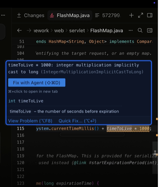Click 'expirationTime' parameter on line 123

click(74, 183)
